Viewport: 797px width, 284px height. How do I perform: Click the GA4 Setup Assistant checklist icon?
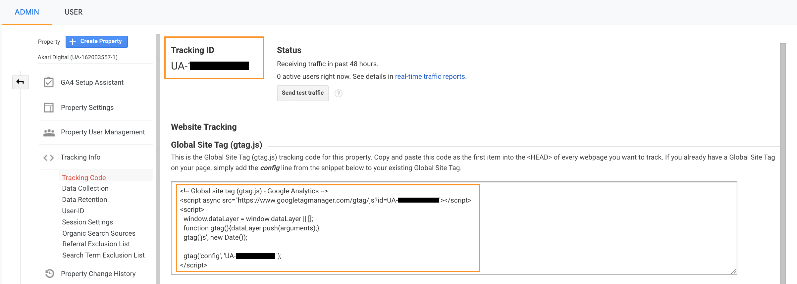pyautogui.click(x=49, y=82)
